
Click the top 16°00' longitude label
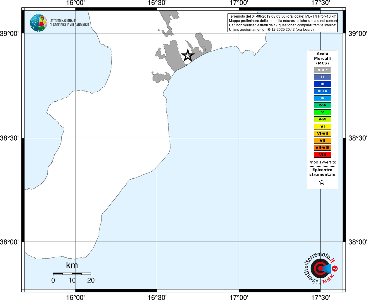(x=75, y=3)
